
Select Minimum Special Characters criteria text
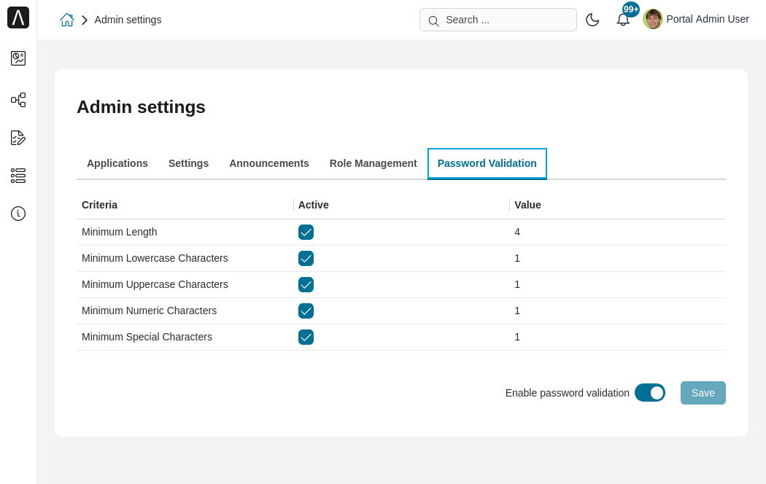point(147,337)
